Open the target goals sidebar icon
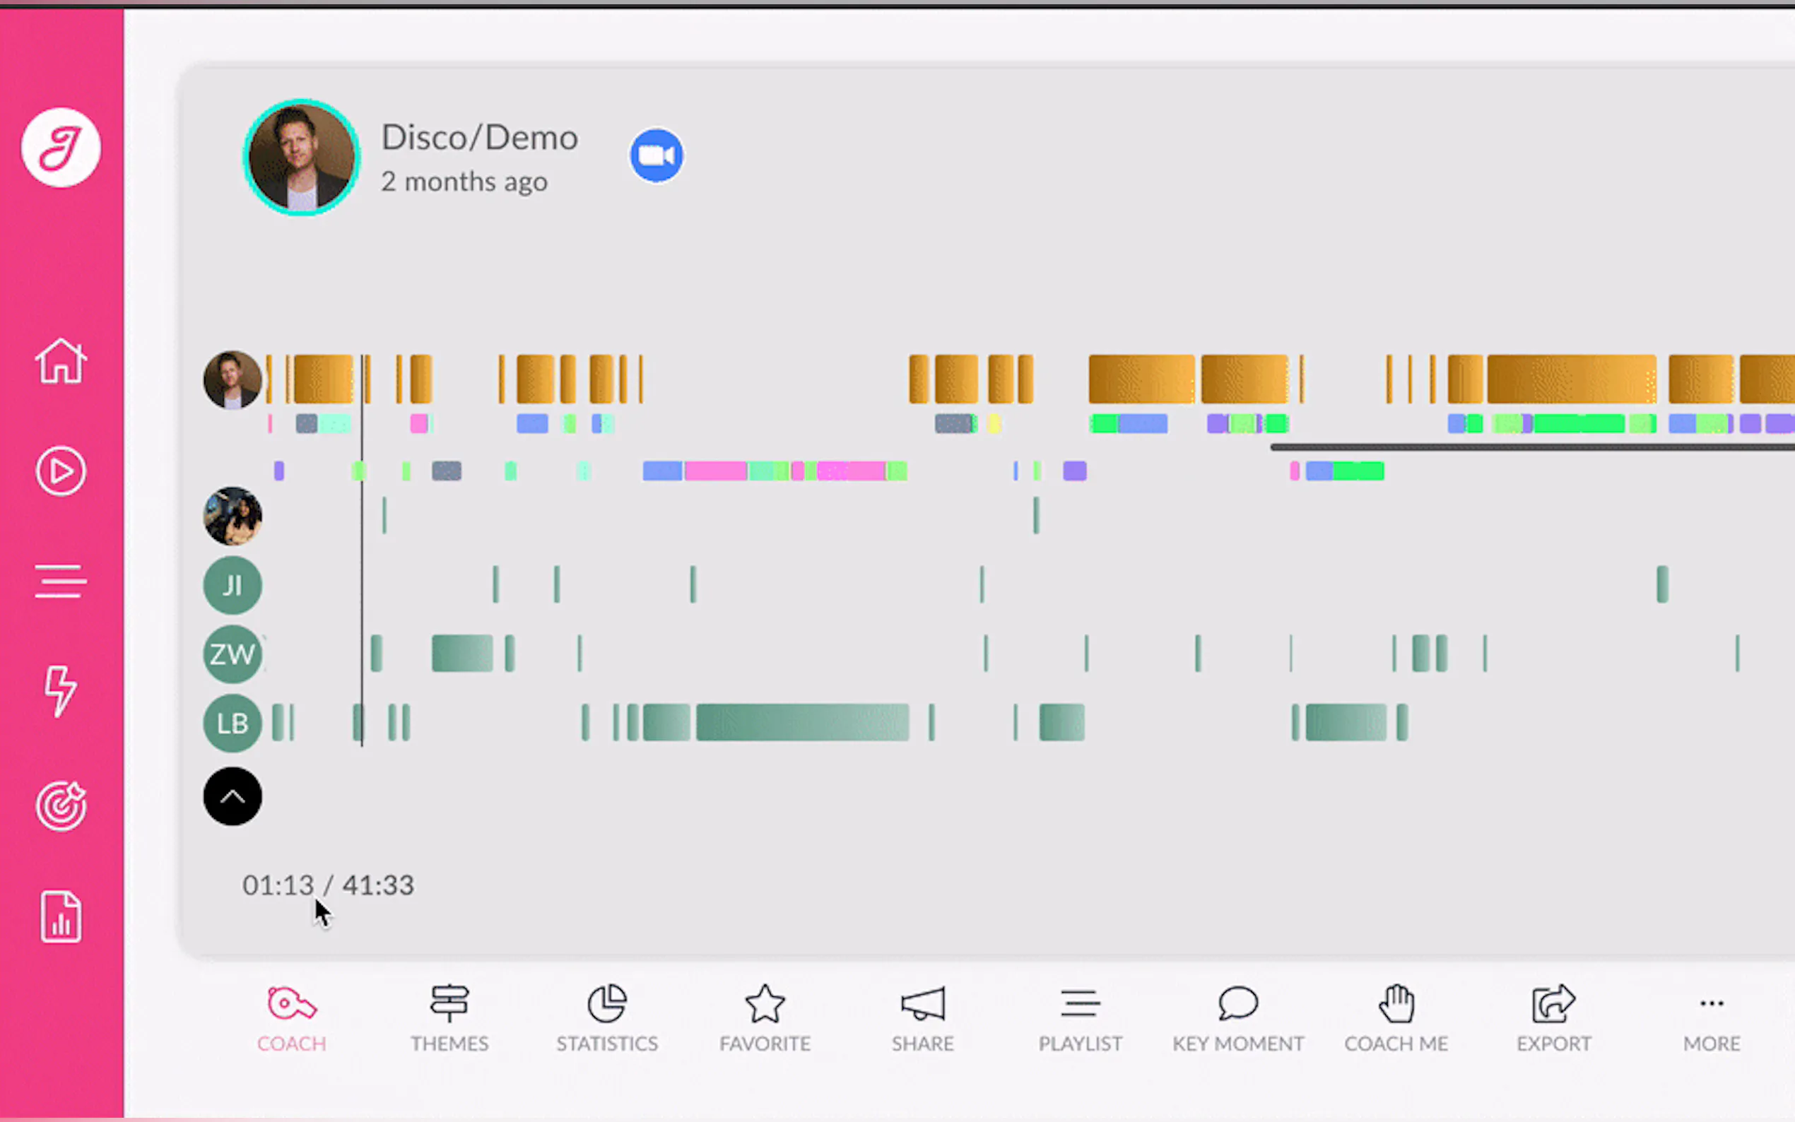The height and width of the screenshot is (1122, 1795). (x=61, y=806)
